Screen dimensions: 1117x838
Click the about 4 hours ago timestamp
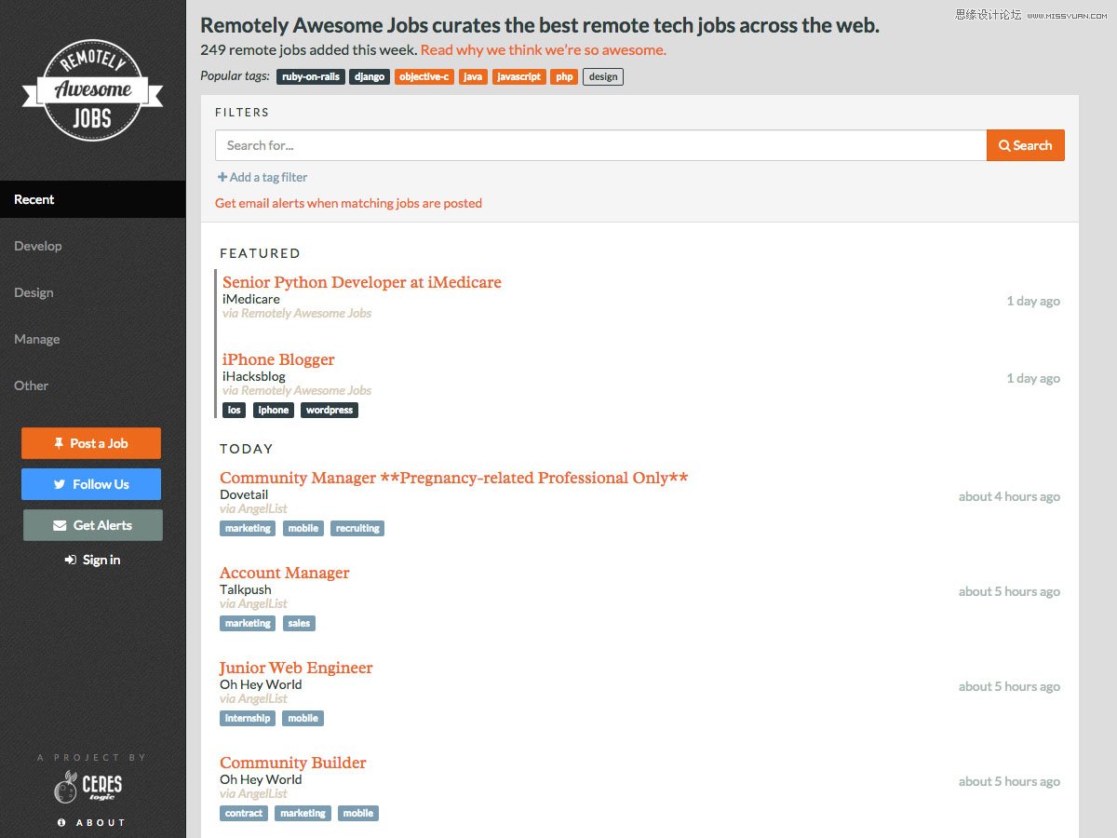pos(1009,496)
